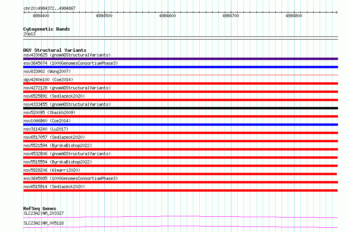This screenshot has height=232, width=349.
Task: Select the red nsv5928206 variant bar
Action: point(180,174)
